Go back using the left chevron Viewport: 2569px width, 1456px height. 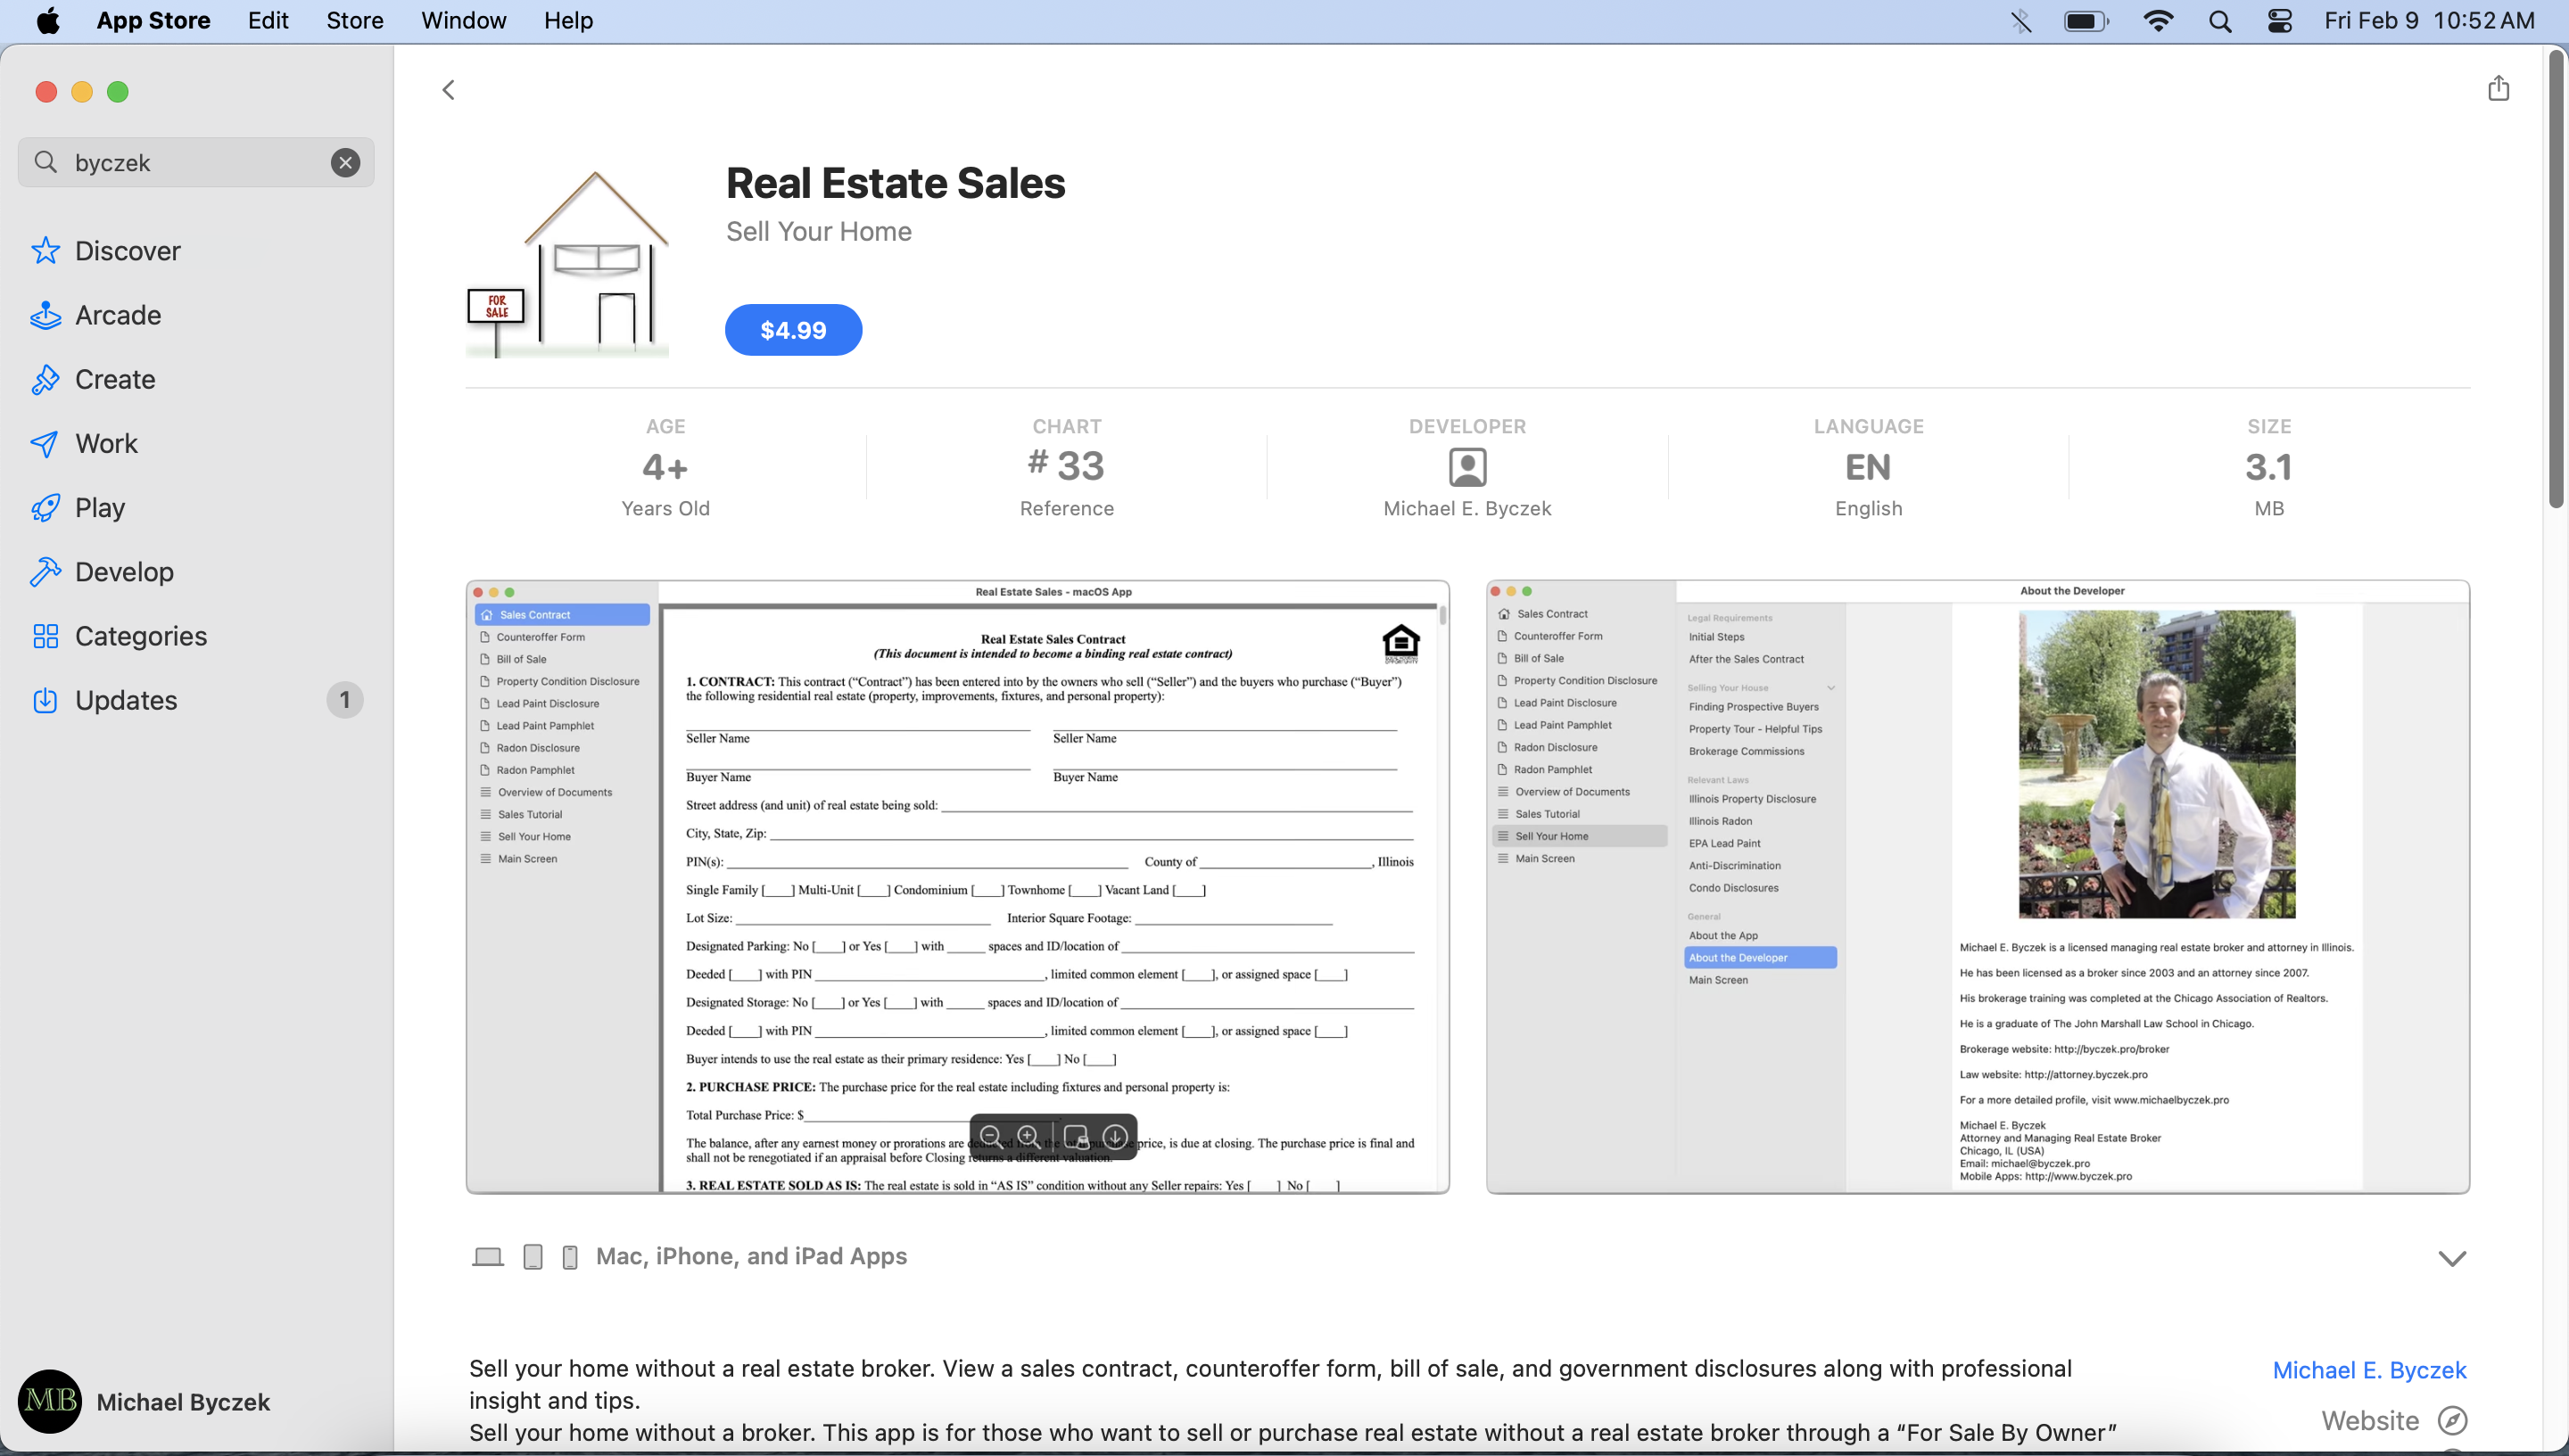coord(448,90)
